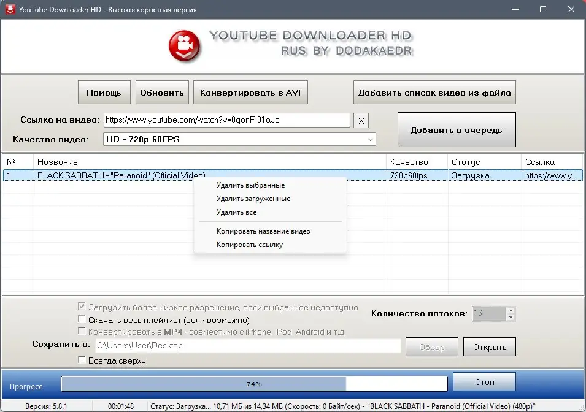Open the Качество видео dropdown
The width and height of the screenshot is (586, 412).
click(239, 139)
